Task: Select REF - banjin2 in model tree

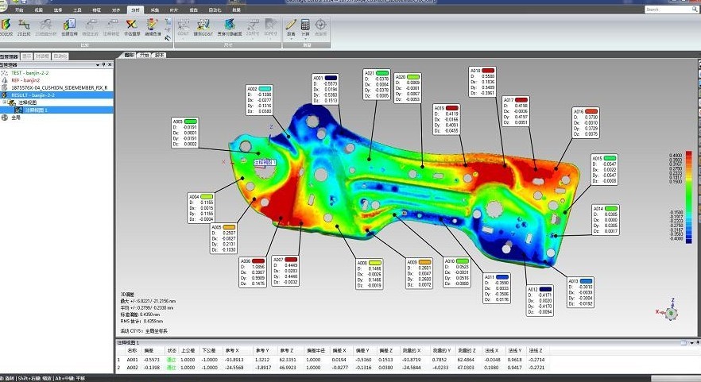Action: (x=25, y=80)
